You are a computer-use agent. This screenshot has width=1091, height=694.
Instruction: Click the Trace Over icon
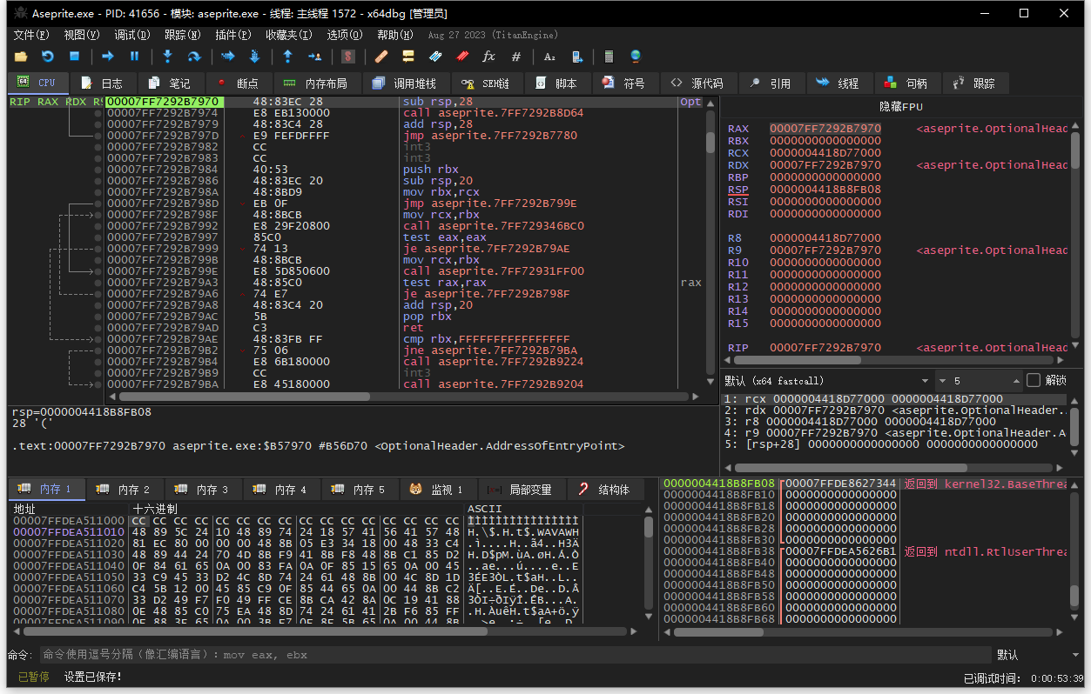(254, 57)
